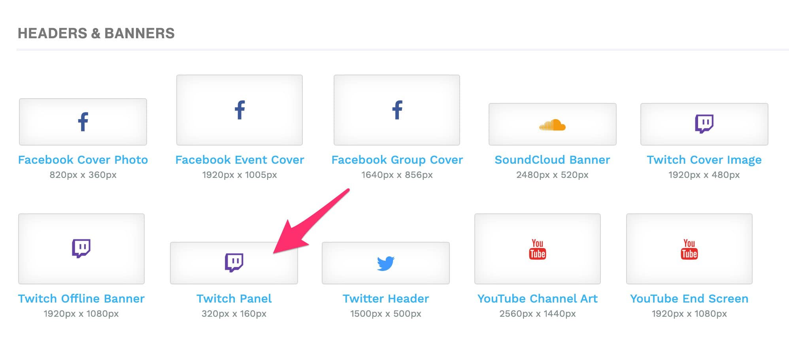Click the Twitch icon in Twitch Offline Banner card
Screen dimensions: 789x340
[81, 248]
